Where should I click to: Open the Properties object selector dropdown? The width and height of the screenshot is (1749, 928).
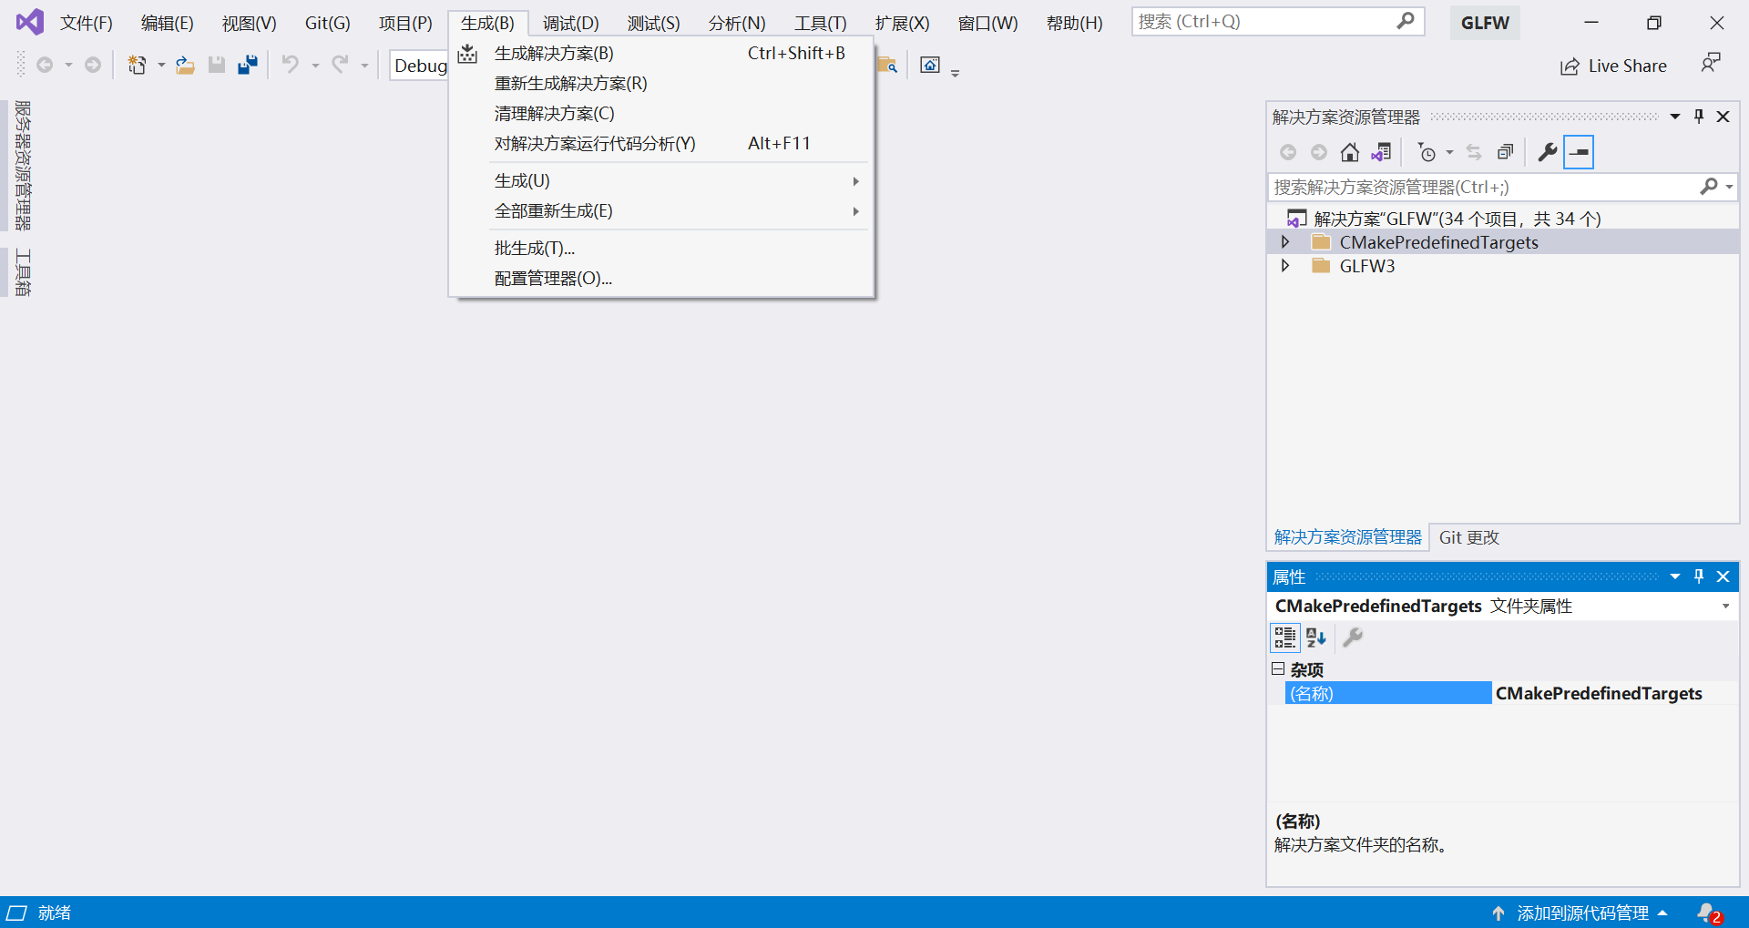[x=1724, y=606]
